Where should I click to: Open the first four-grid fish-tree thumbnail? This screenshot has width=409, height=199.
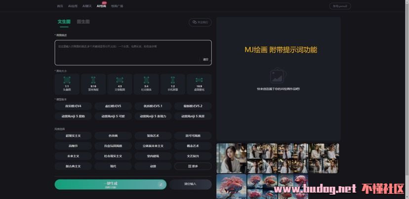tap(262, 187)
